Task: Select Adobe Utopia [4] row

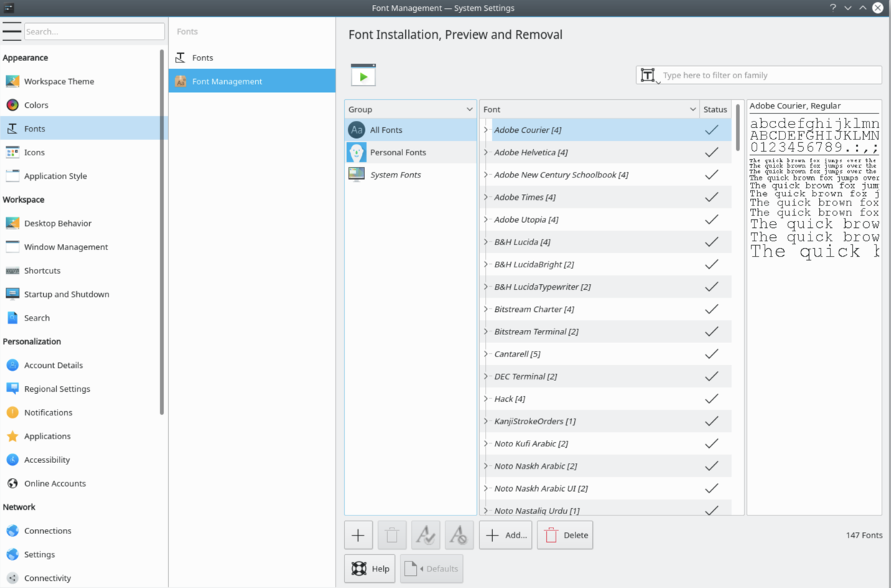Action: 606,219
